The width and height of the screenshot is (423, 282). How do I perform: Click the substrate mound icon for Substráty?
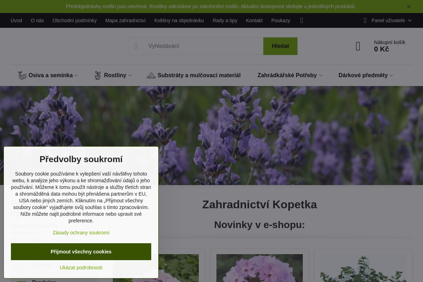click(x=151, y=75)
